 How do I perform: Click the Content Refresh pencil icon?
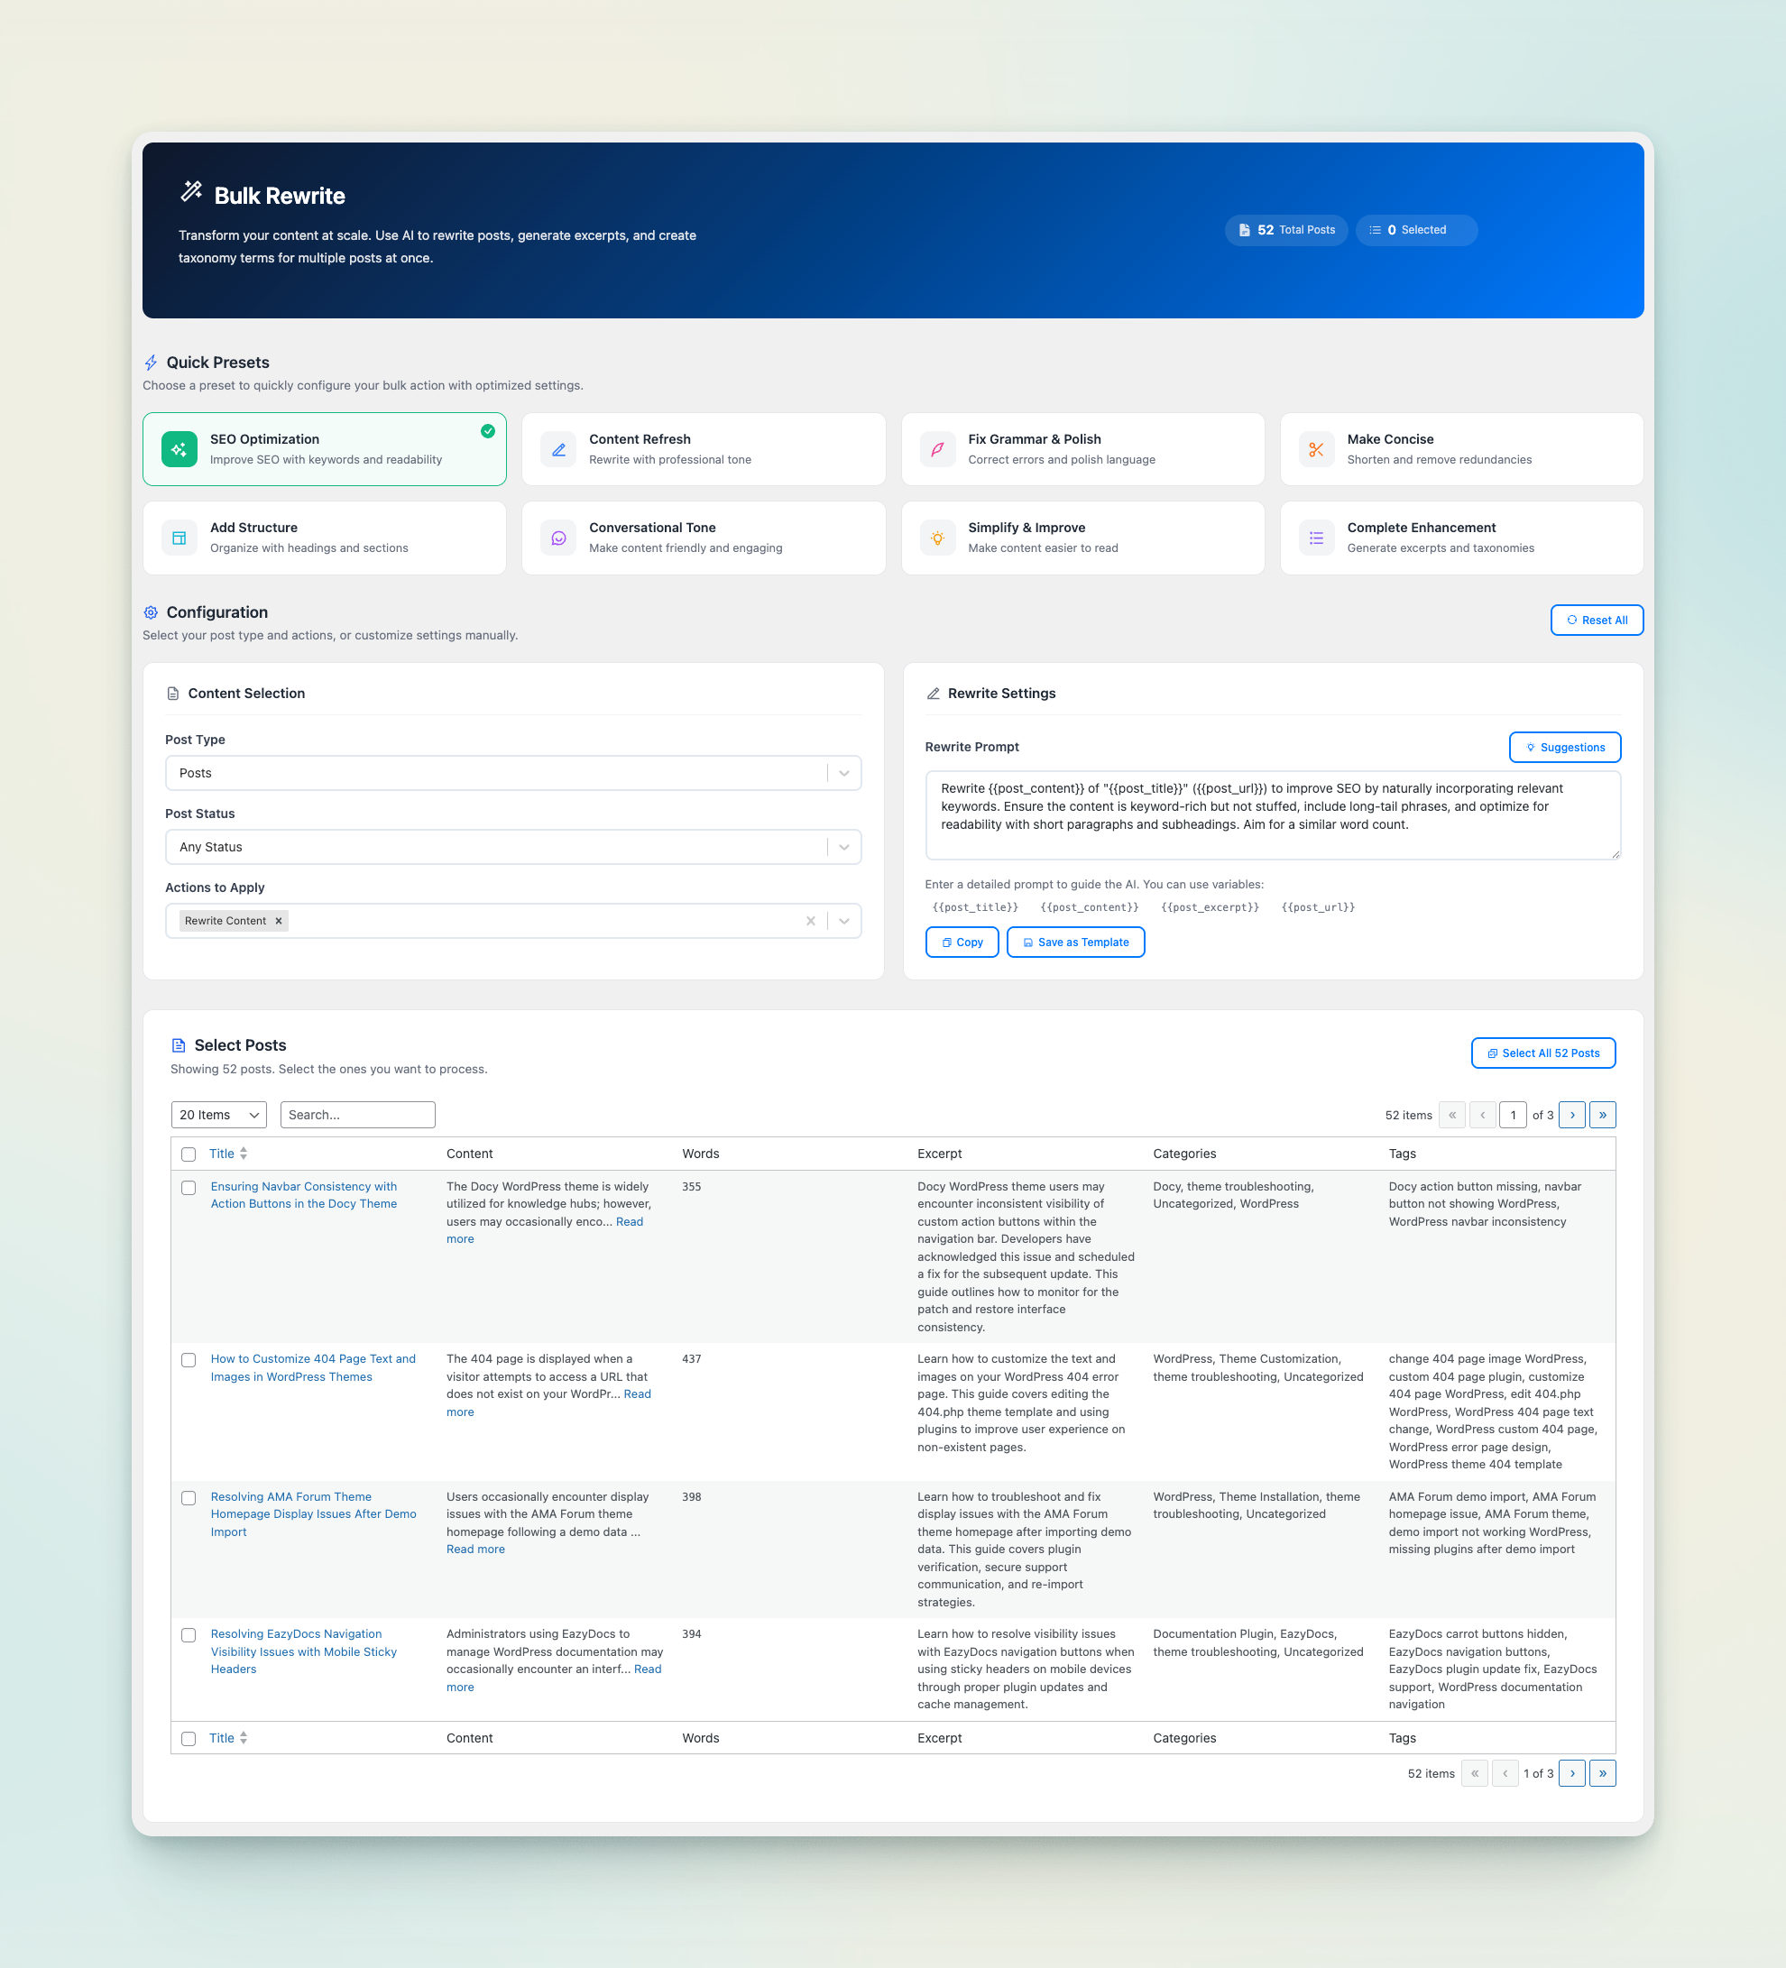pyautogui.click(x=557, y=449)
